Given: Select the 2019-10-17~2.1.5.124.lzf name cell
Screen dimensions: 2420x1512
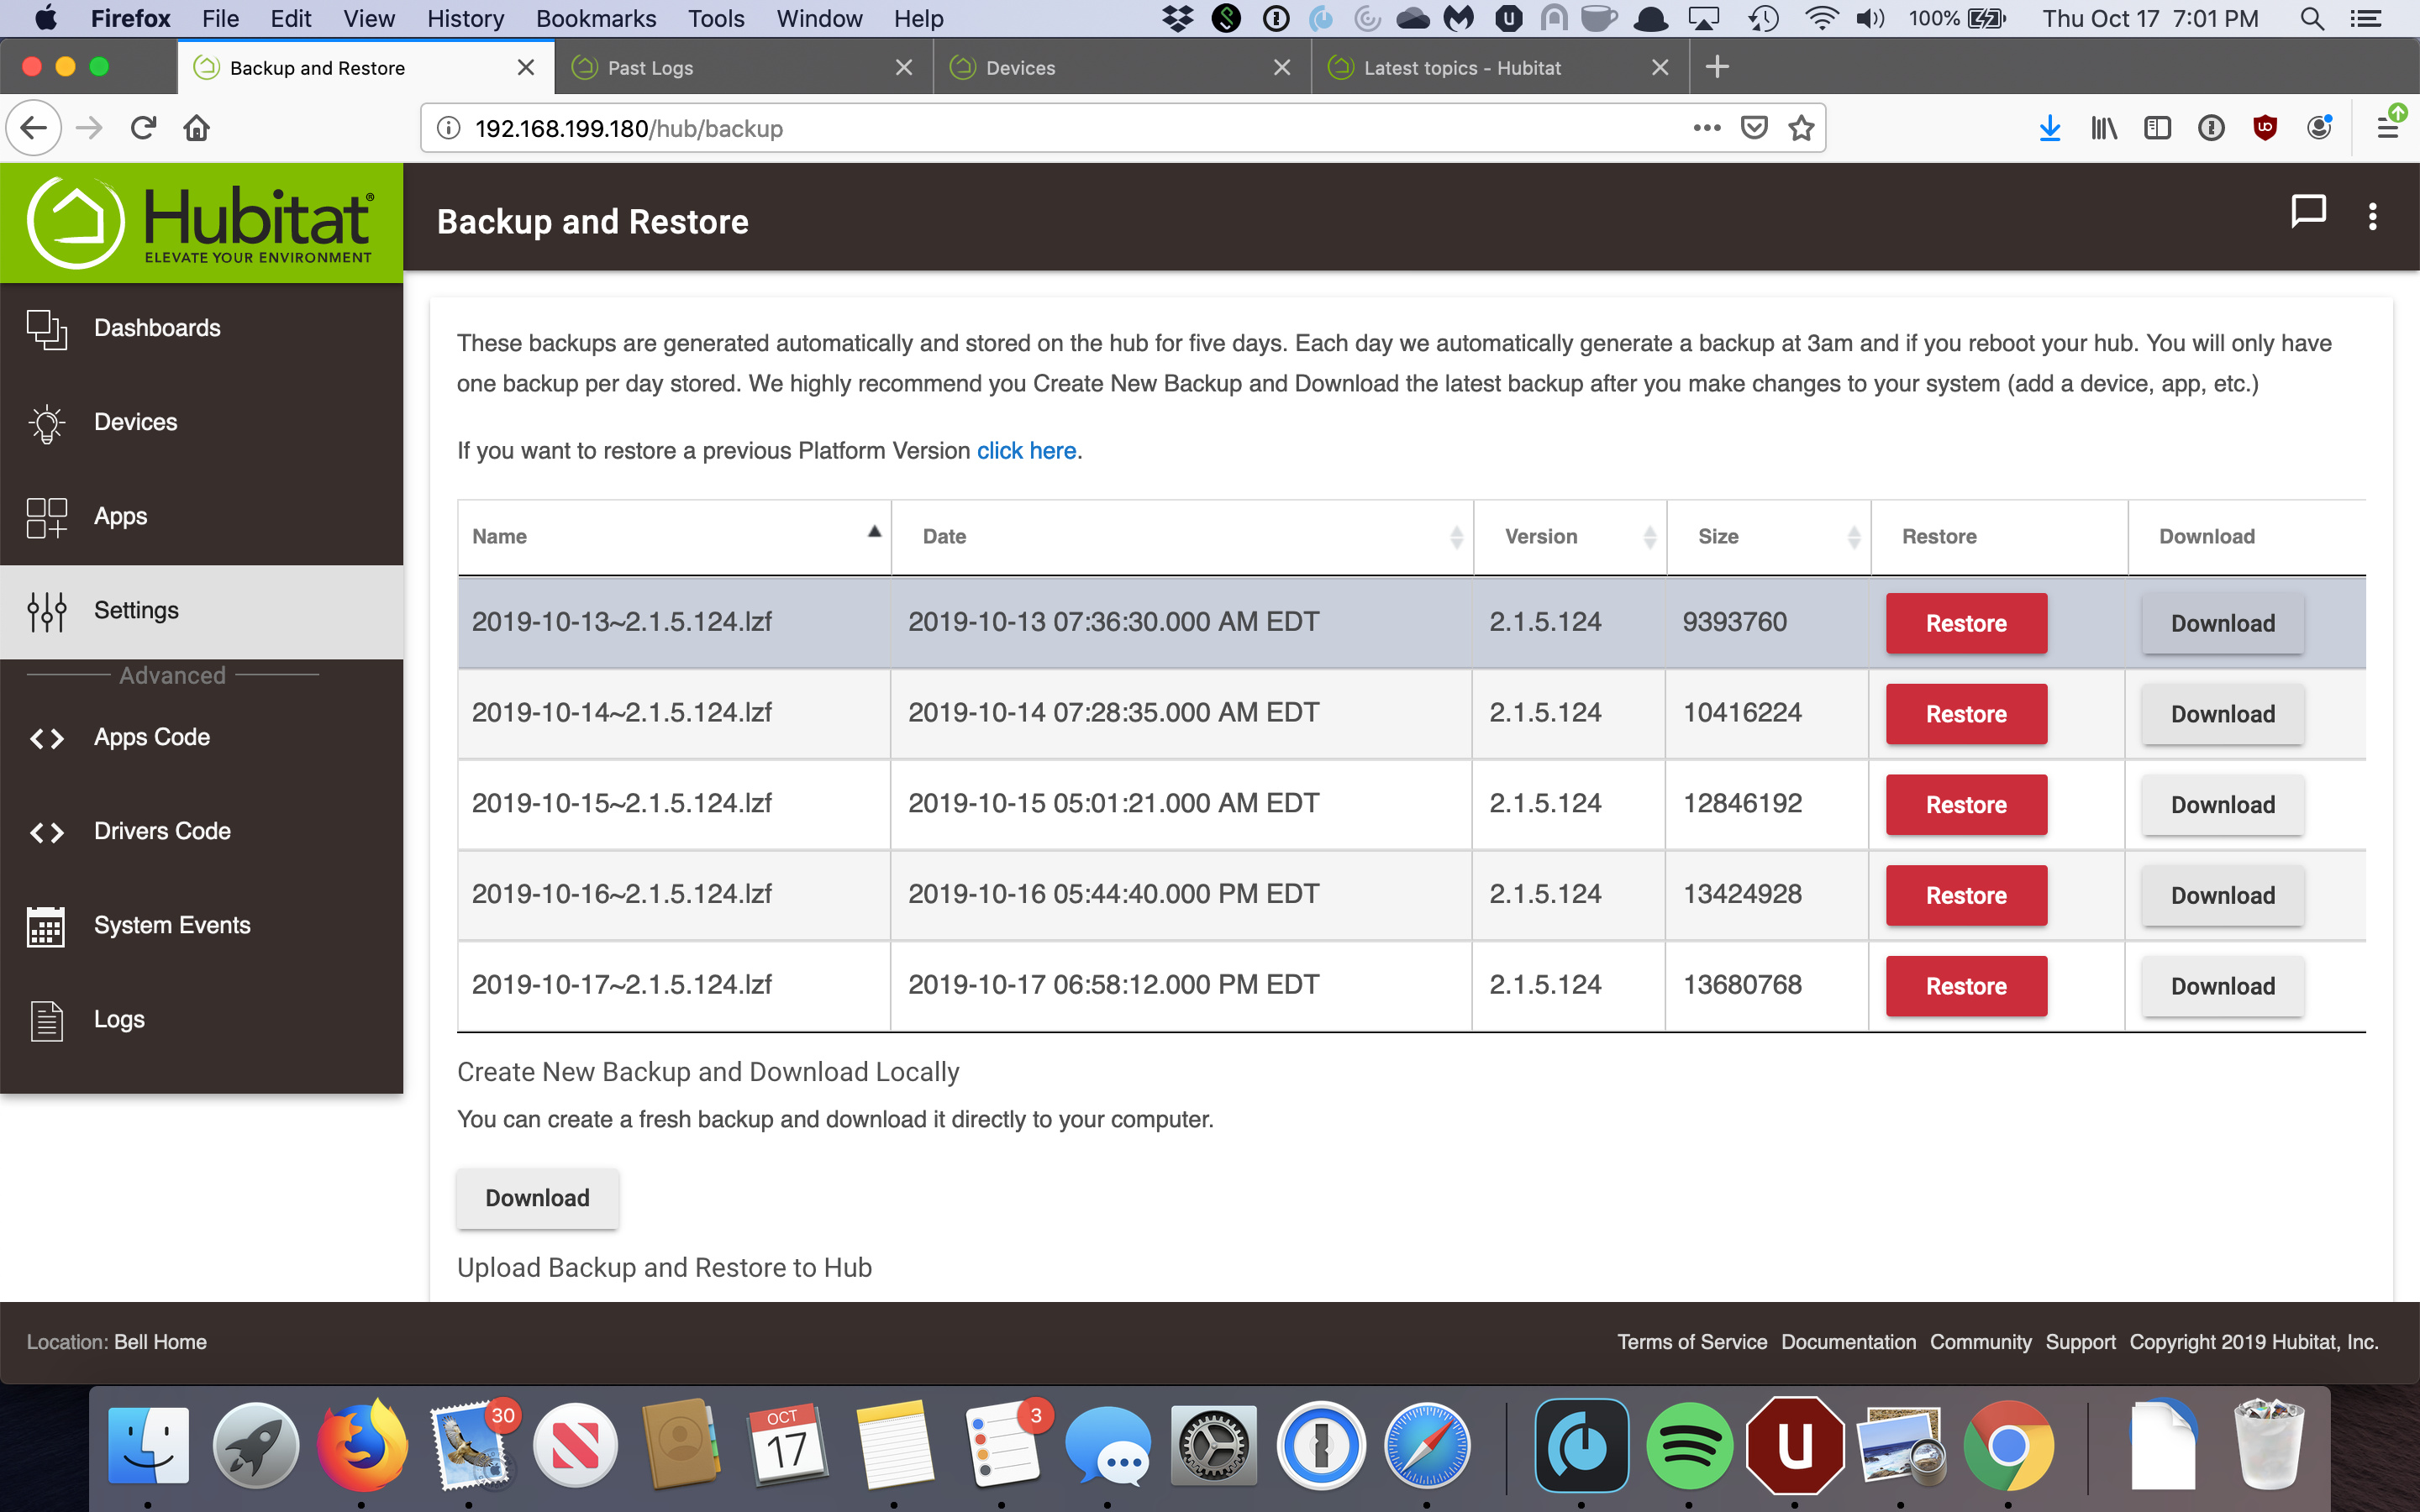Looking at the screenshot, I should (674, 985).
